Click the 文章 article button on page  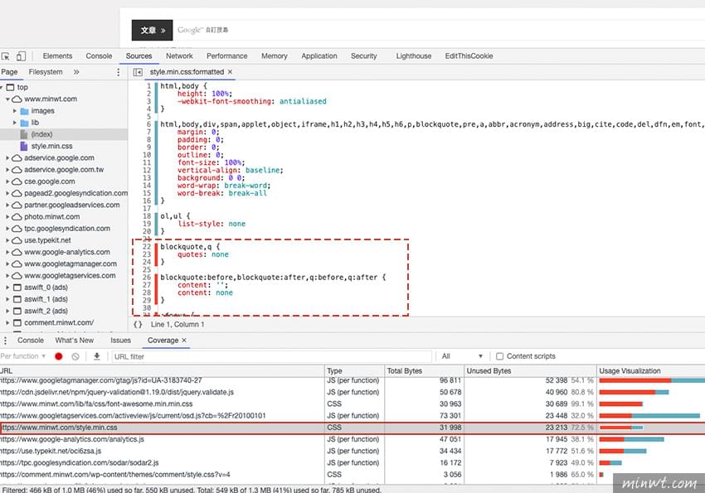pyautogui.click(x=152, y=30)
